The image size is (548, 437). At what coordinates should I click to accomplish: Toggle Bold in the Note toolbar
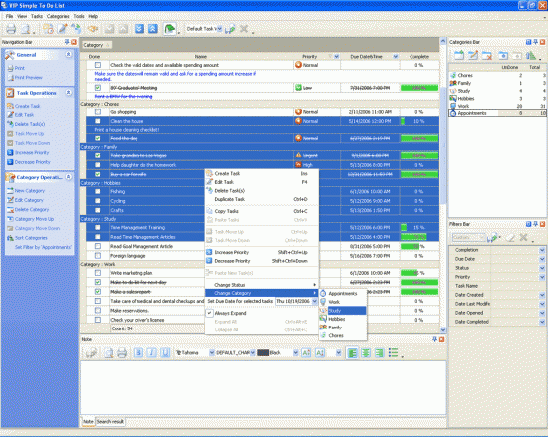(138, 352)
